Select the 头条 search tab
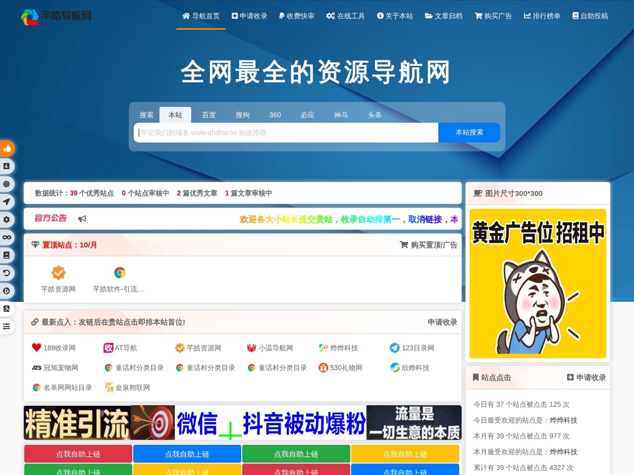This screenshot has height=475, width=634. coord(374,115)
